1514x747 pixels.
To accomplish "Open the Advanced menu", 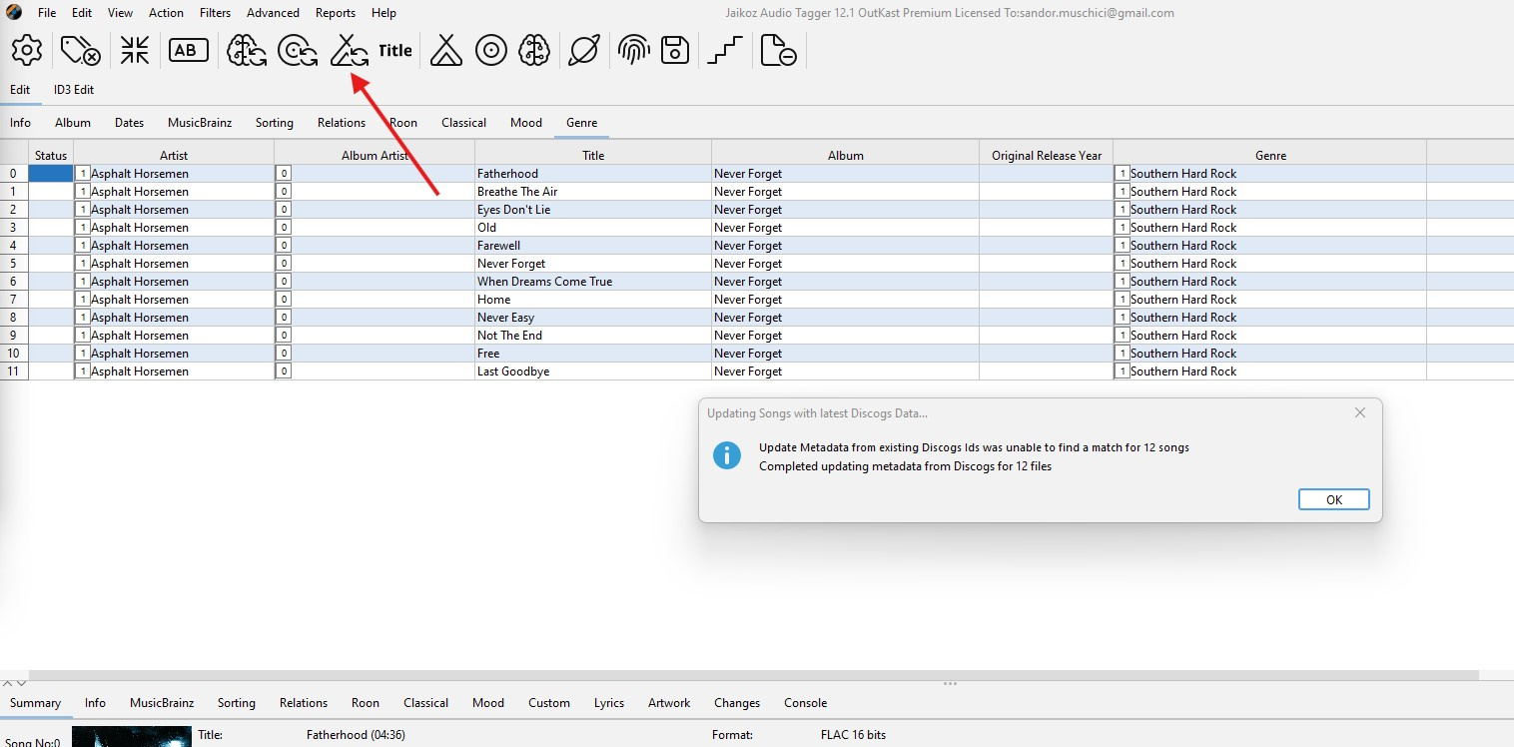I will click(x=273, y=13).
